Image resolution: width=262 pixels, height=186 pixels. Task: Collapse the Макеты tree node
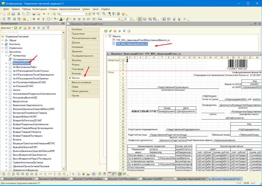pos(106,36)
